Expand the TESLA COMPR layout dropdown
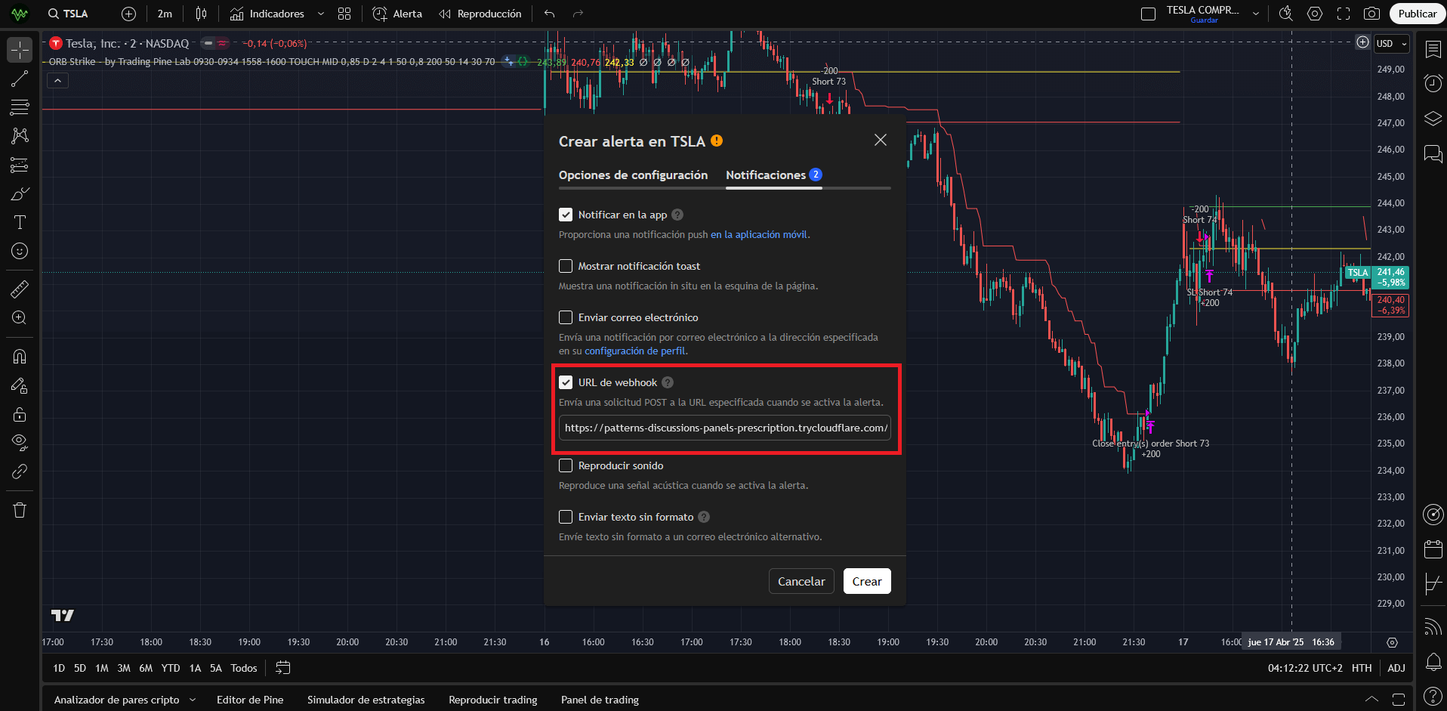Screen dimensions: 1447x711 [1255, 11]
